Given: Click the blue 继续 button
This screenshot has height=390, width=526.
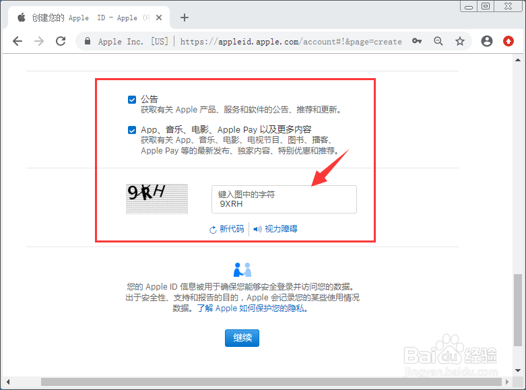Looking at the screenshot, I should 242,337.
